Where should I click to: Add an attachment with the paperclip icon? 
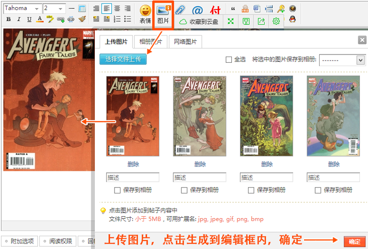[180, 10]
